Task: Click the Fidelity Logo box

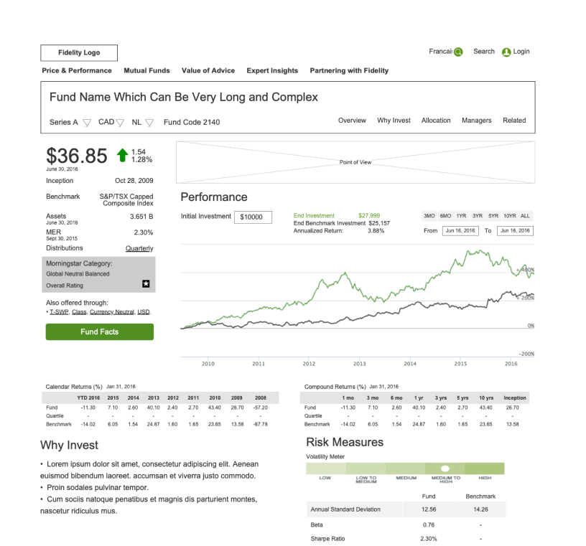Action: click(x=79, y=52)
